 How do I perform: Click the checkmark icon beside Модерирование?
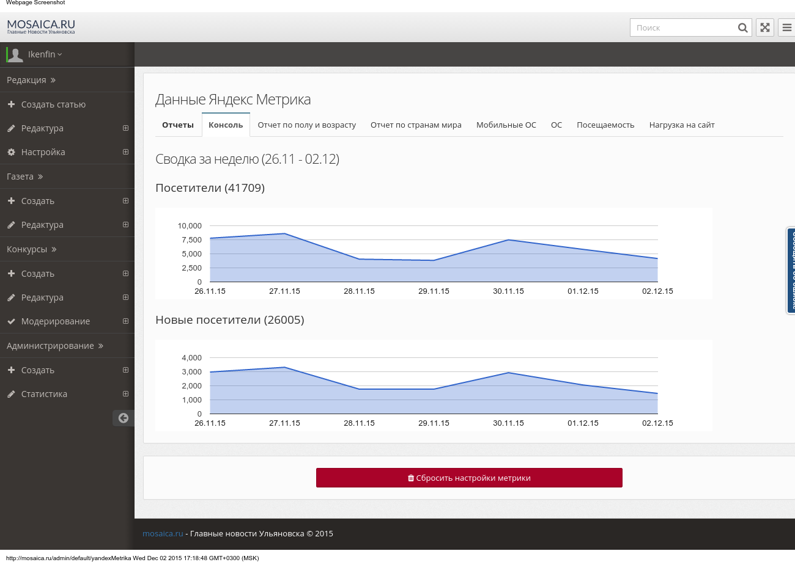click(x=11, y=321)
